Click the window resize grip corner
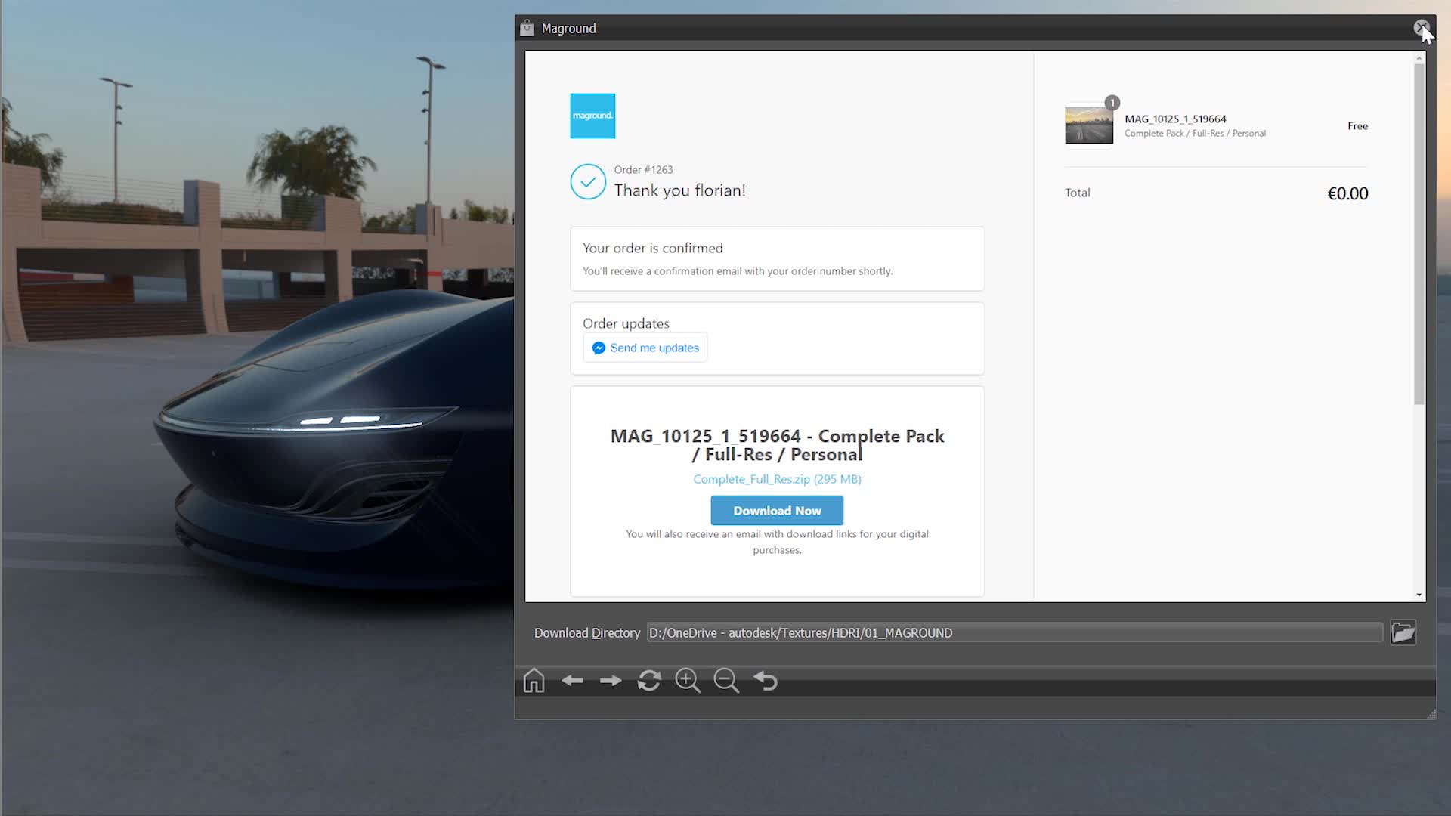This screenshot has height=816, width=1451. tap(1431, 714)
